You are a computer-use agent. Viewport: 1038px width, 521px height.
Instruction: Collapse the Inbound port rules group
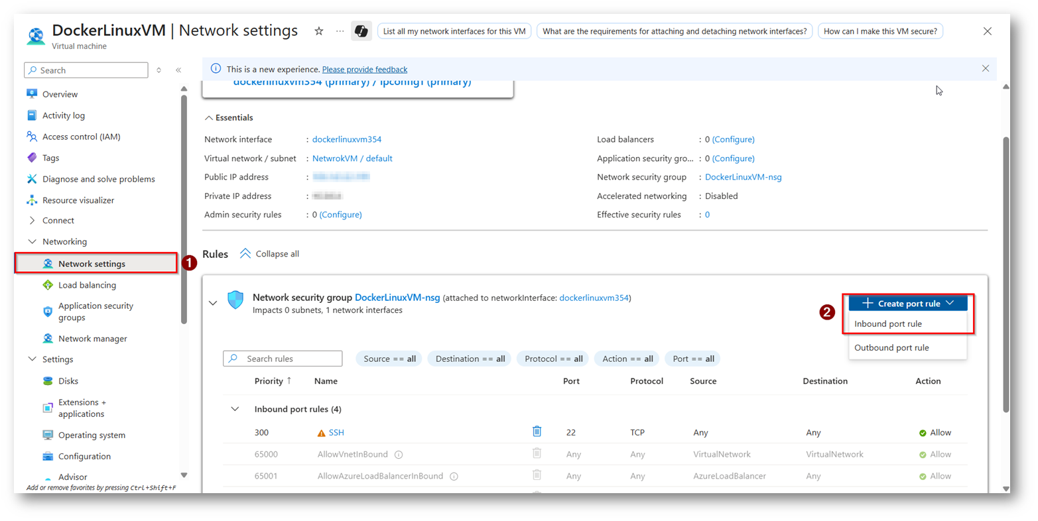(x=235, y=409)
